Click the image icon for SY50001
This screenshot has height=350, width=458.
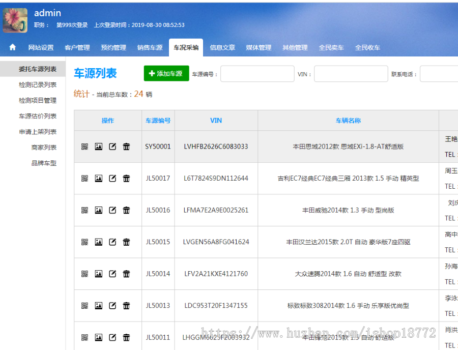[98, 146]
